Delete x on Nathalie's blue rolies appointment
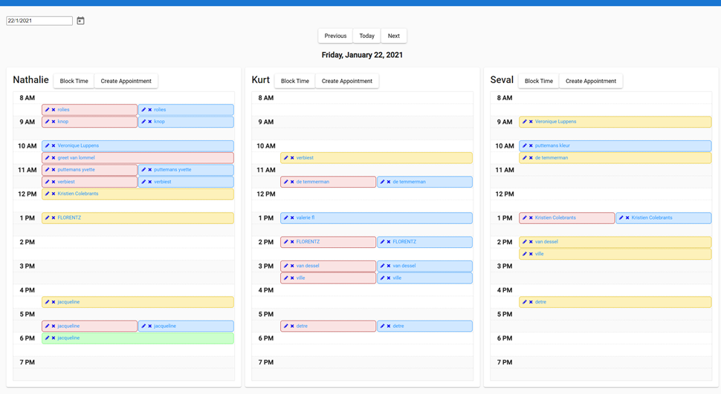This screenshot has width=721, height=394. (x=150, y=110)
